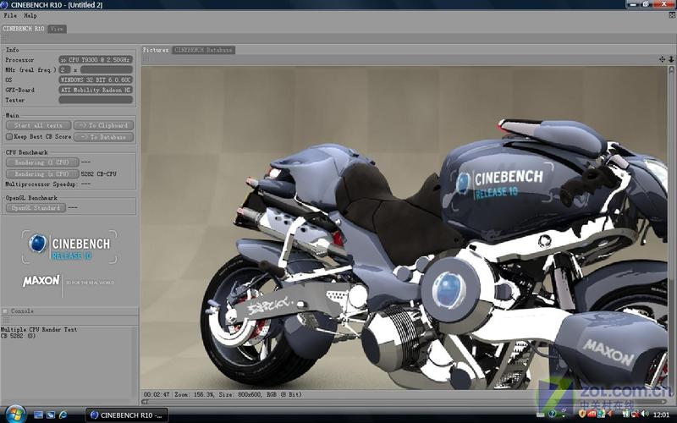Click the 5282 CB-CPU score text

[x=99, y=174]
